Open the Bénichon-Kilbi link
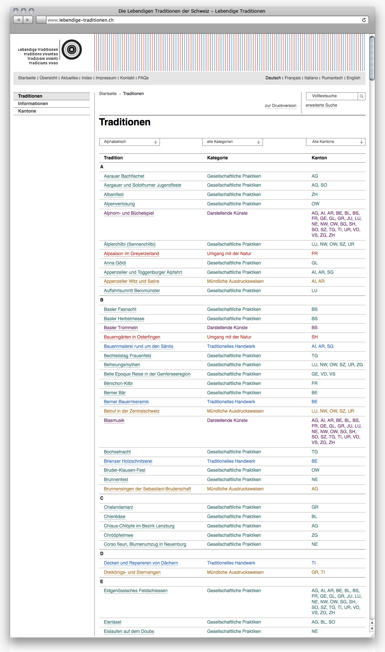Viewport: 385px width, 652px height. [x=118, y=383]
